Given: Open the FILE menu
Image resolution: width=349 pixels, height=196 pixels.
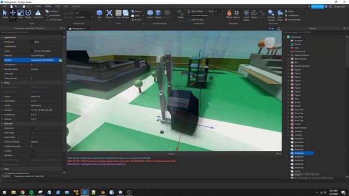Looking at the screenshot, I should point(4,7).
